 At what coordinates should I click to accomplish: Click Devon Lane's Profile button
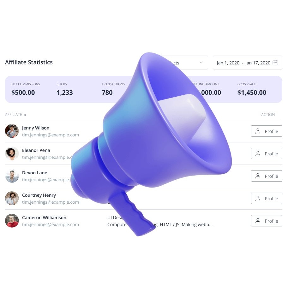(x=267, y=176)
